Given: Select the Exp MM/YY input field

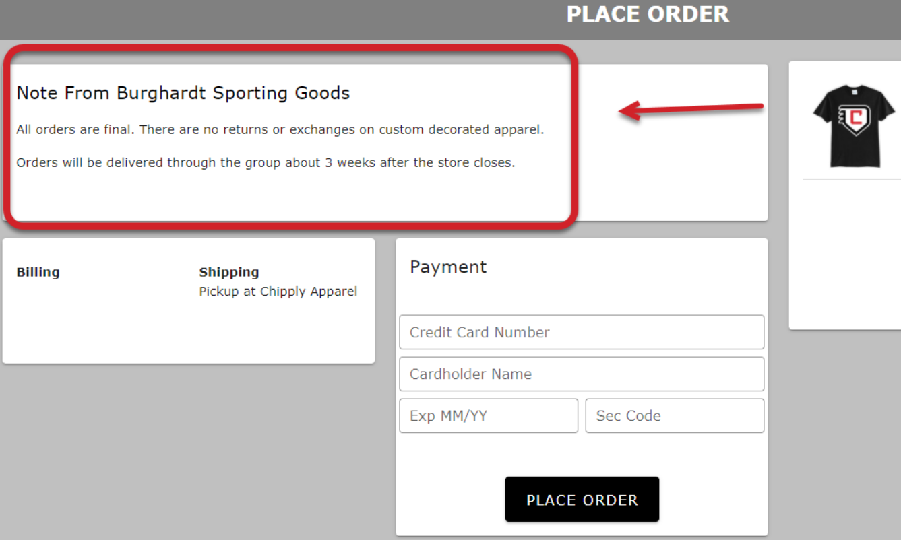Looking at the screenshot, I should [489, 415].
